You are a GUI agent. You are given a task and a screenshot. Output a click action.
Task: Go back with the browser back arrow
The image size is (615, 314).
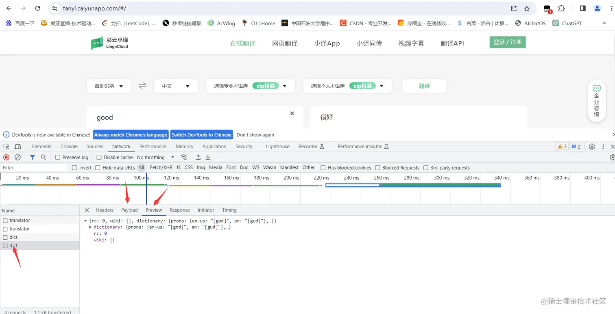9,8
